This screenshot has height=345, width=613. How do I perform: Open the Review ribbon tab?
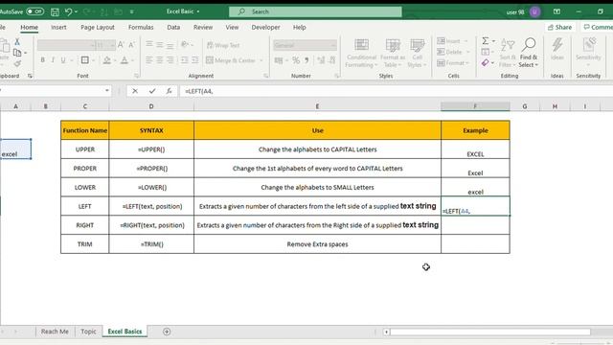pos(203,28)
